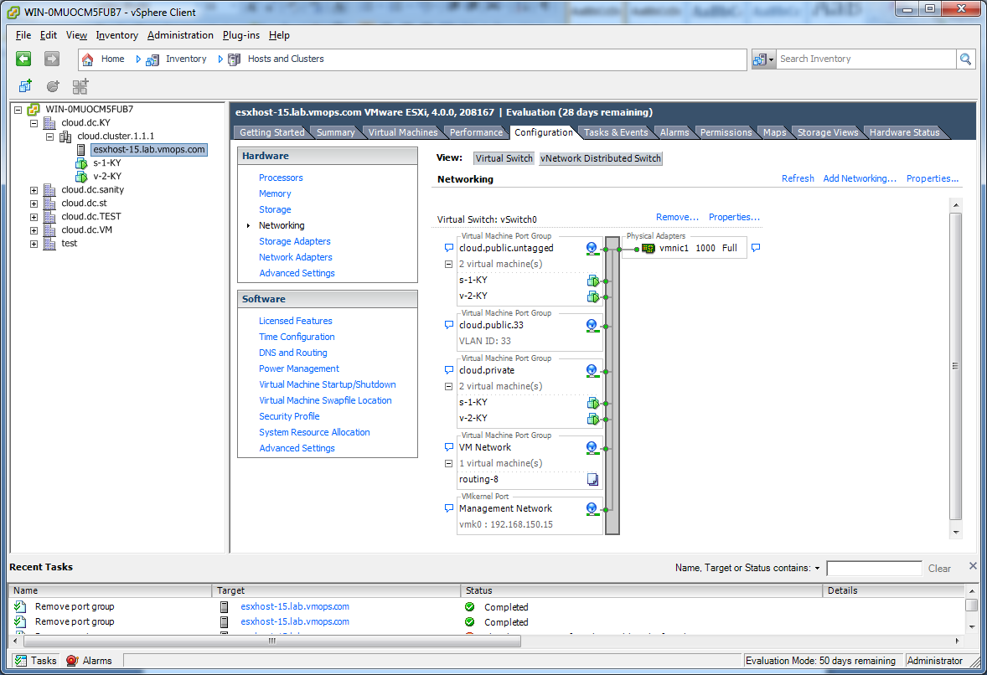Switch to the Performance tab
The image size is (987, 675).
(476, 131)
